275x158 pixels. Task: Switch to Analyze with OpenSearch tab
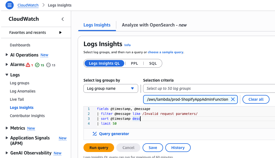154,25
